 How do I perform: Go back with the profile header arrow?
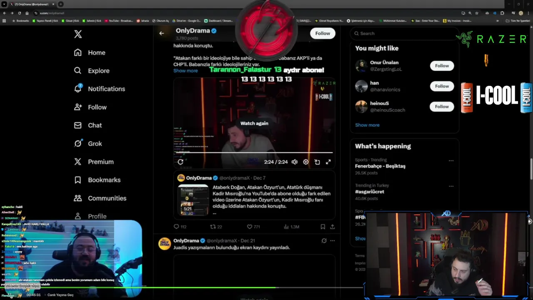point(162,33)
